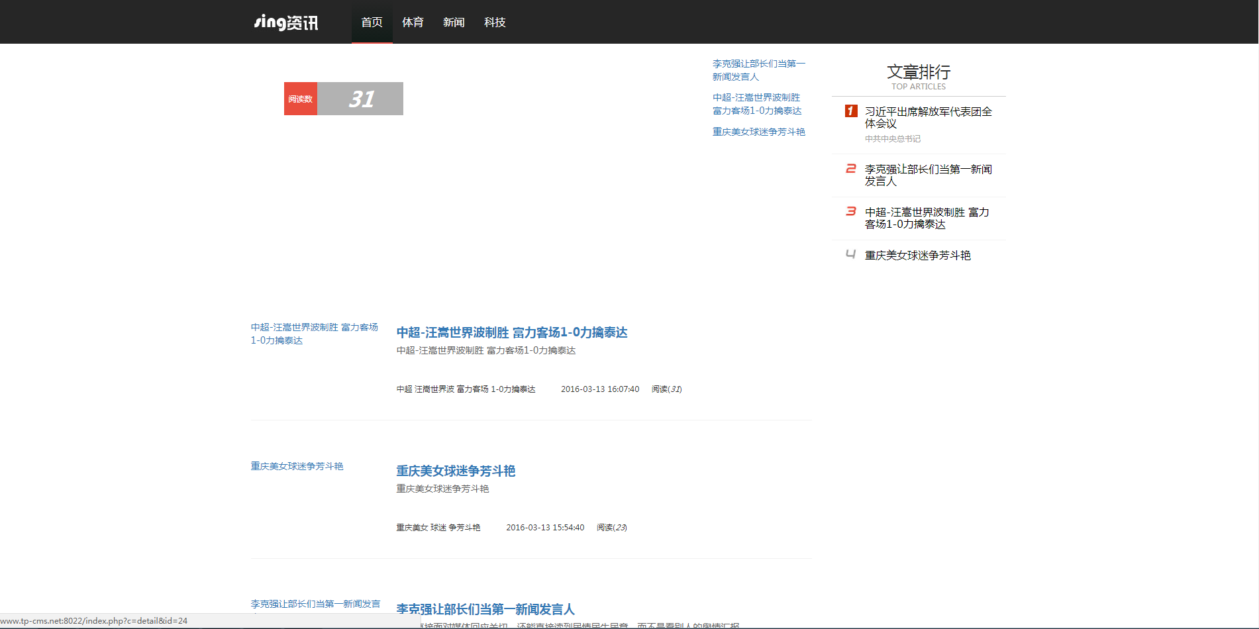Screen dimensions: 1259x629
Task: Open top-right link 李克强让部长们当第一新闻发言人
Action: coord(758,70)
